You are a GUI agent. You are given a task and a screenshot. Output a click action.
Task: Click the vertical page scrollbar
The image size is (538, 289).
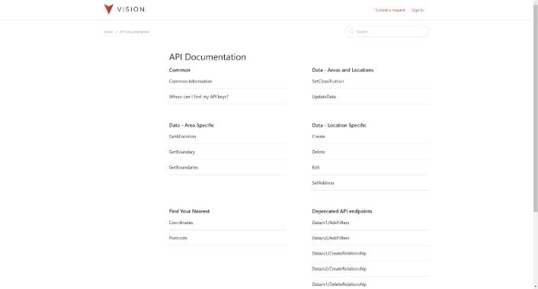(535, 108)
